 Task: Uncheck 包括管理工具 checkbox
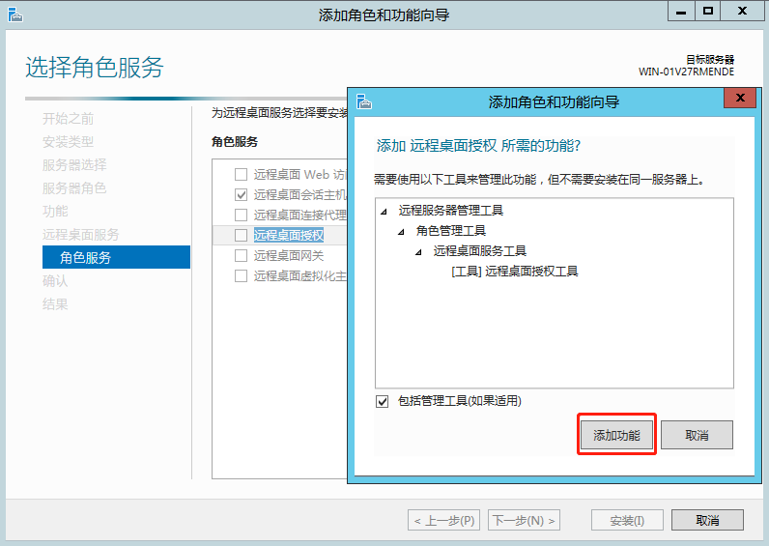pos(383,401)
